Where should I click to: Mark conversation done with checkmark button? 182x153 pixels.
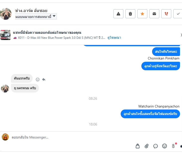(x=178, y=14)
